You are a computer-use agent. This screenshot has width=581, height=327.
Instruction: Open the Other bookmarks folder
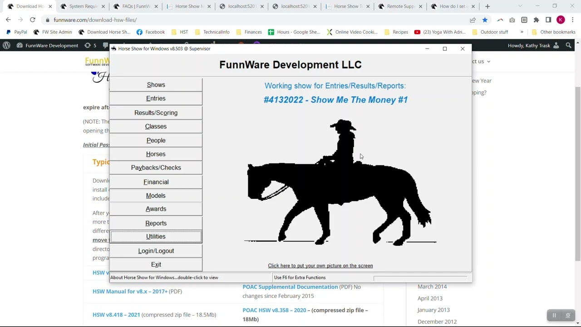tap(553, 32)
